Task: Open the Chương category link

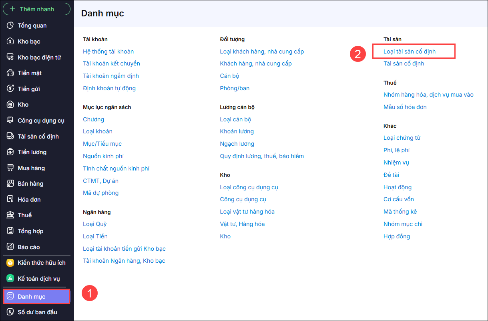Action: pyautogui.click(x=94, y=119)
